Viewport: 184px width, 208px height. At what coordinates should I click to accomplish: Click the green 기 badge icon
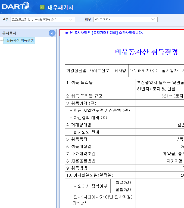42,7
